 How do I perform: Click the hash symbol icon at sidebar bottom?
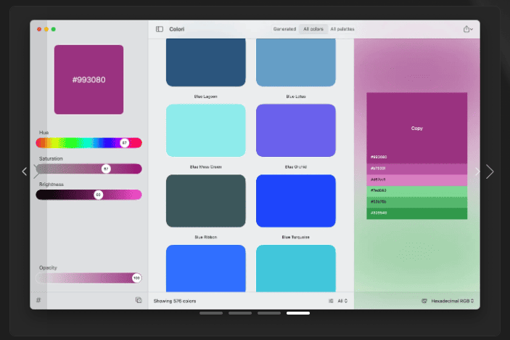pyautogui.click(x=38, y=300)
